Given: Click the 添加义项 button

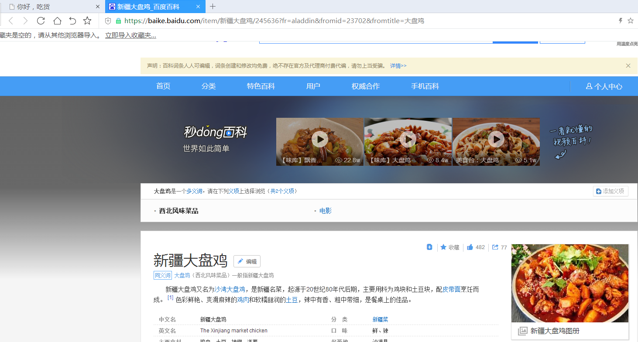Looking at the screenshot, I should (611, 191).
